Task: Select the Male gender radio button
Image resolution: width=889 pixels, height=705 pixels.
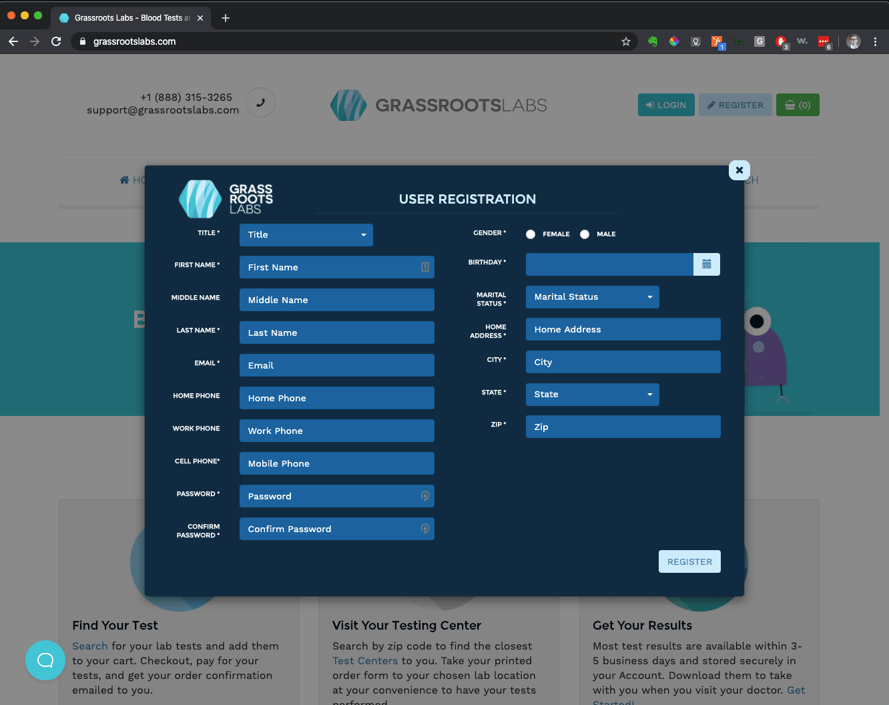Action: 585,234
